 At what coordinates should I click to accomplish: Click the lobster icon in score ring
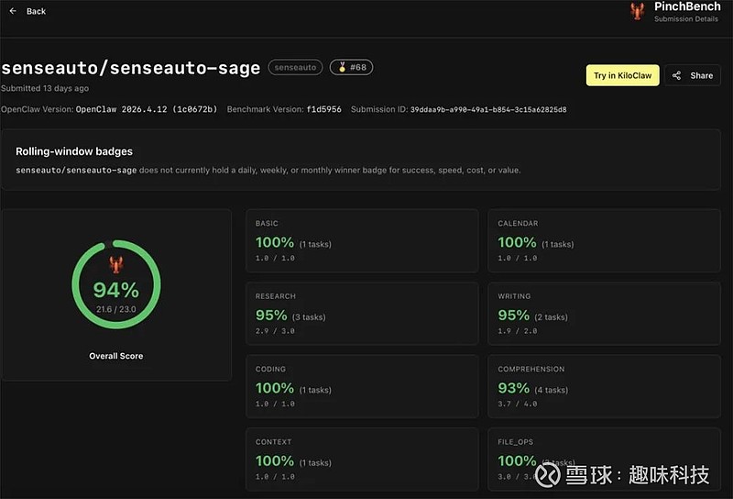coord(116,264)
